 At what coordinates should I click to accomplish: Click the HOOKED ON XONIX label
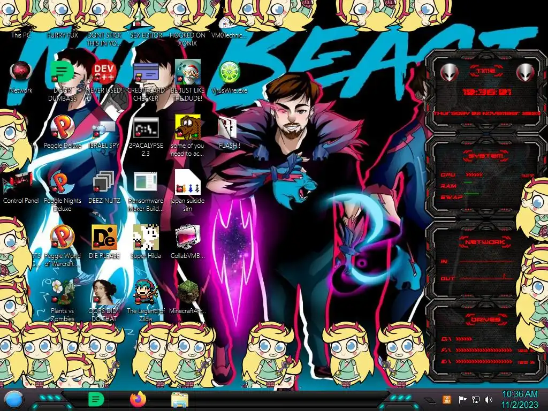188,39
